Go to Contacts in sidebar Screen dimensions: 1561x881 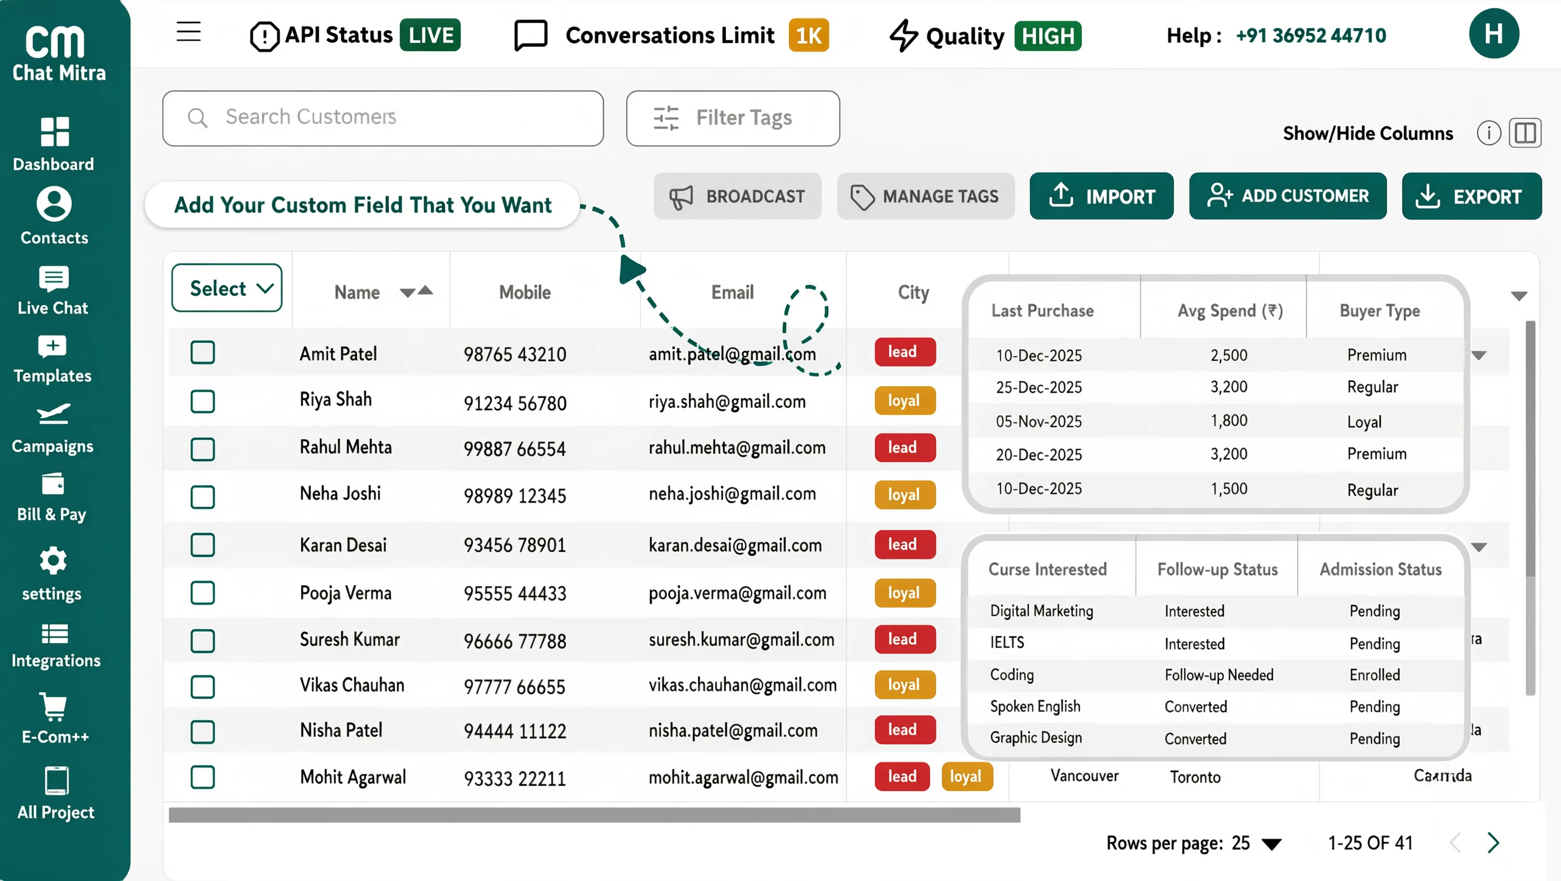[x=54, y=216]
